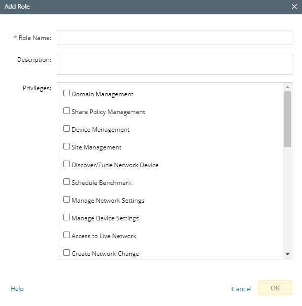Viewport: 302px width, 306px height.
Task: Select the Site Management privilege
Action: [66, 146]
